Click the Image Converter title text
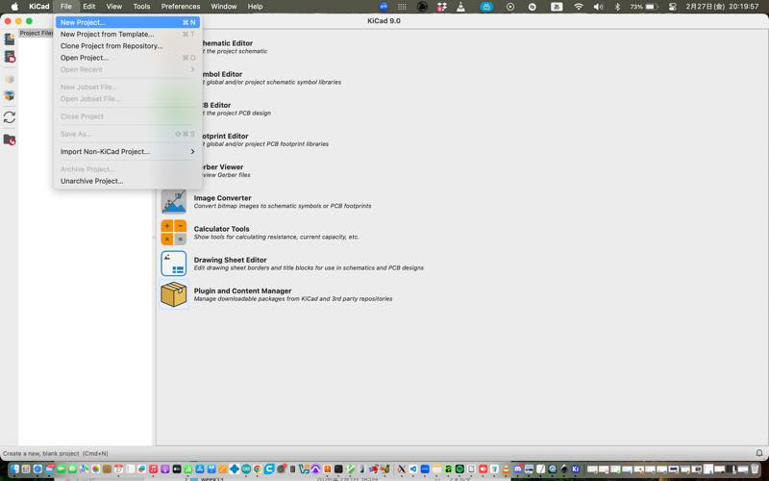 click(223, 198)
